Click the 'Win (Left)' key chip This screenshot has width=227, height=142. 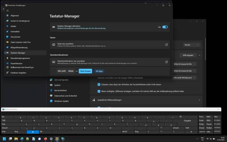[x=62, y=71]
